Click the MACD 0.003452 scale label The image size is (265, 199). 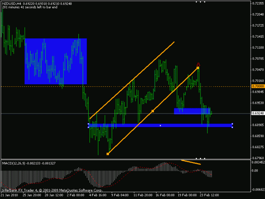coord(258,162)
